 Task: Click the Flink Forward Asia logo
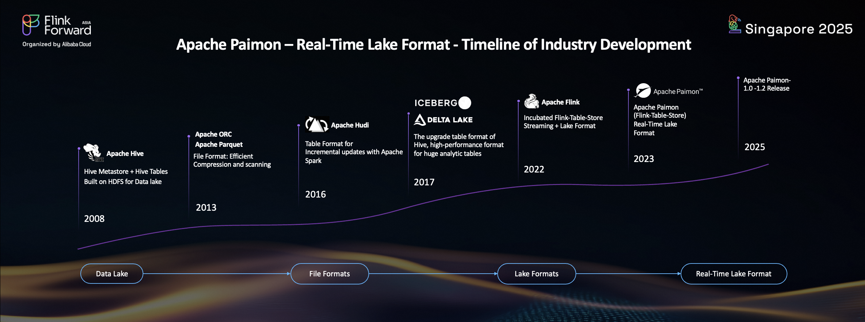[57, 25]
